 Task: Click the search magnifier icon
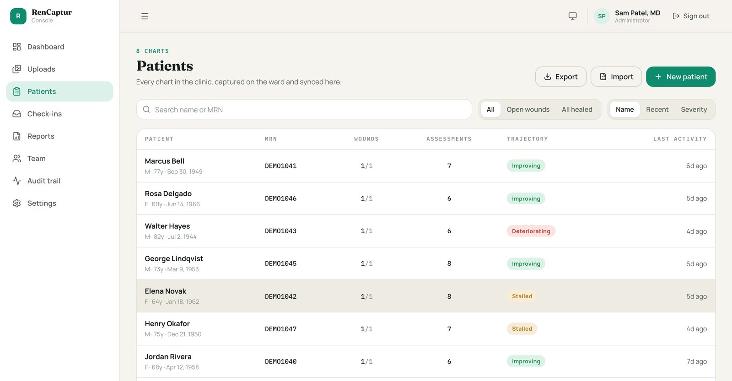tap(146, 109)
